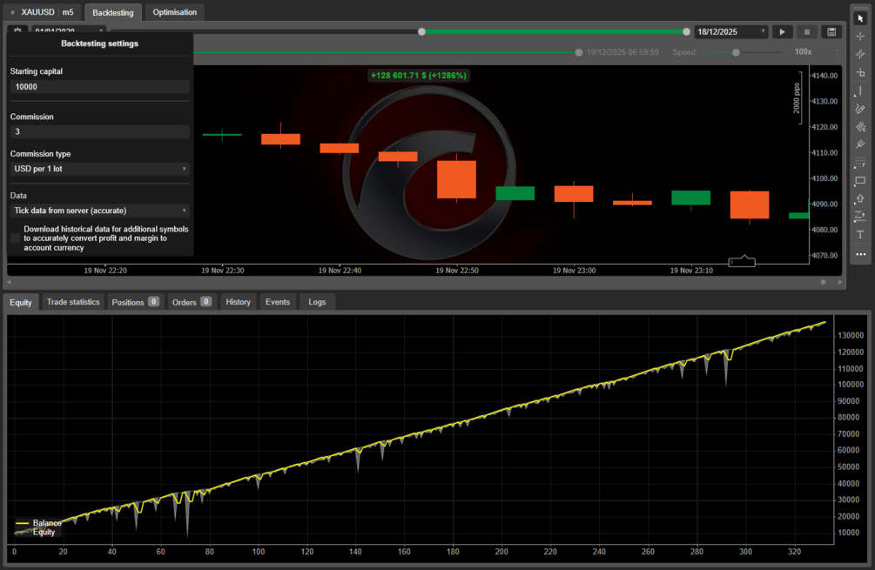Open the Data source dropdown

point(100,211)
